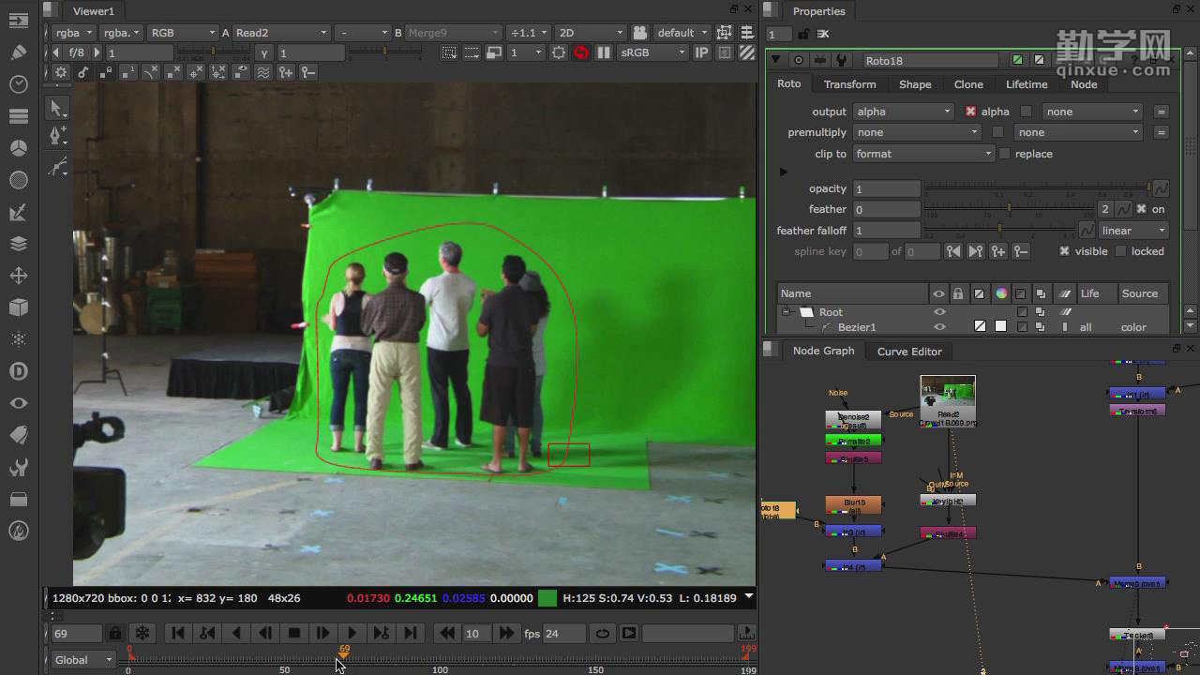The height and width of the screenshot is (675, 1200).
Task: Enable the replace checkbox
Action: click(1005, 154)
